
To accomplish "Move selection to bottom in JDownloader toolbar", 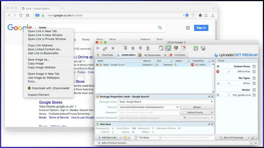I will pos(148,48).
